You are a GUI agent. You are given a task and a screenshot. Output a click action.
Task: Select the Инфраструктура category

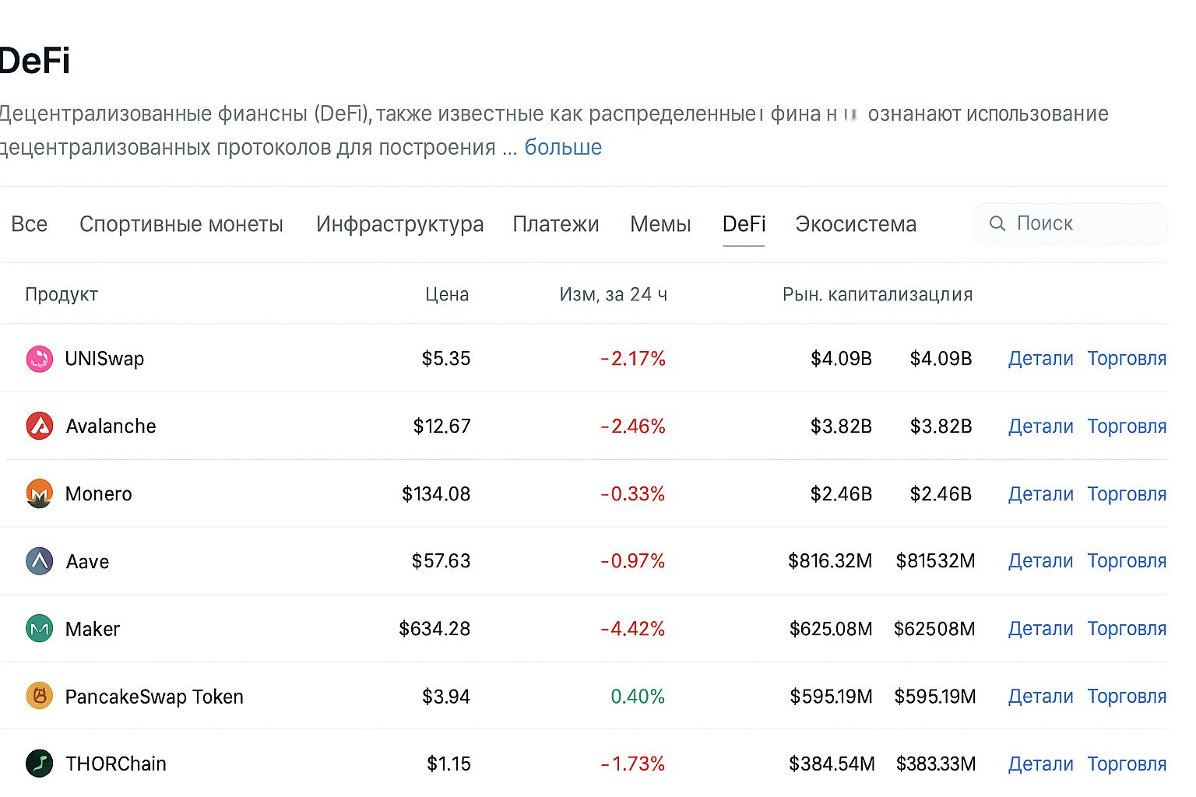coord(399,224)
